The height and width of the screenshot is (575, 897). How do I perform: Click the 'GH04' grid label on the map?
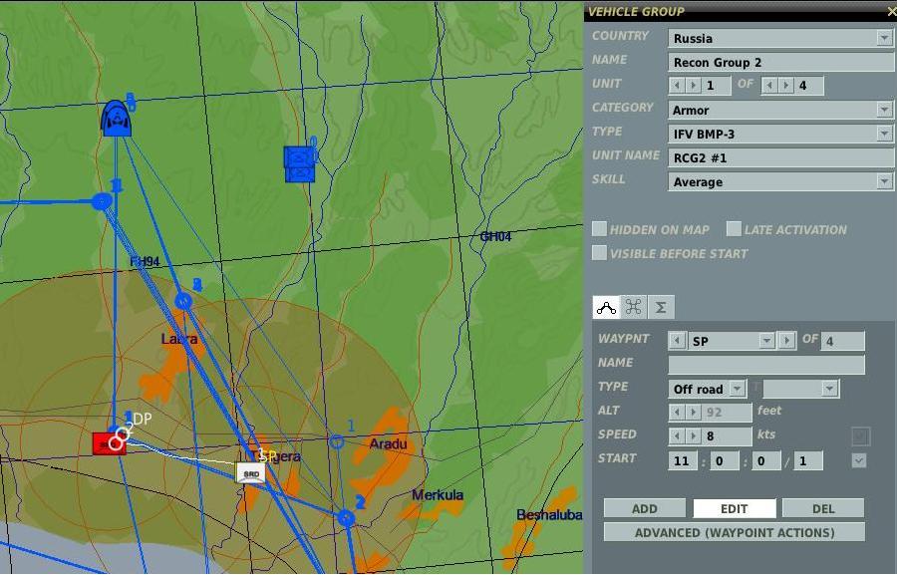tap(495, 236)
